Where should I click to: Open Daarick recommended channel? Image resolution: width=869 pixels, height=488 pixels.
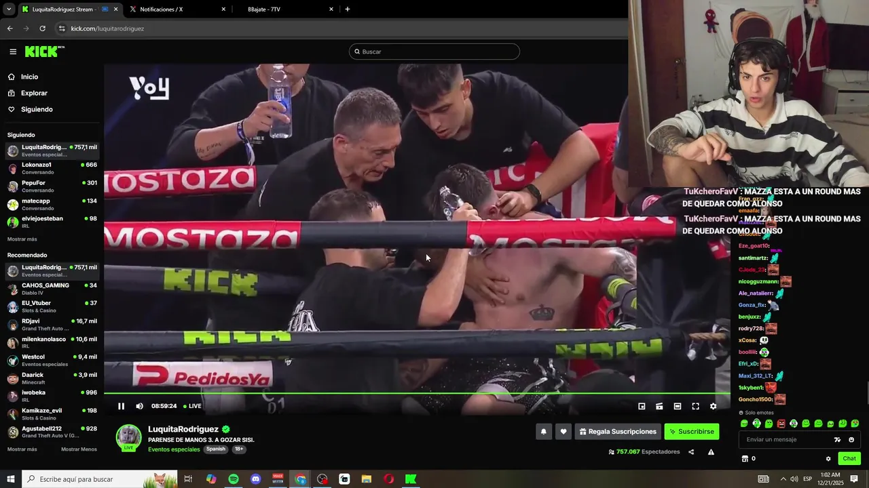pos(52,378)
